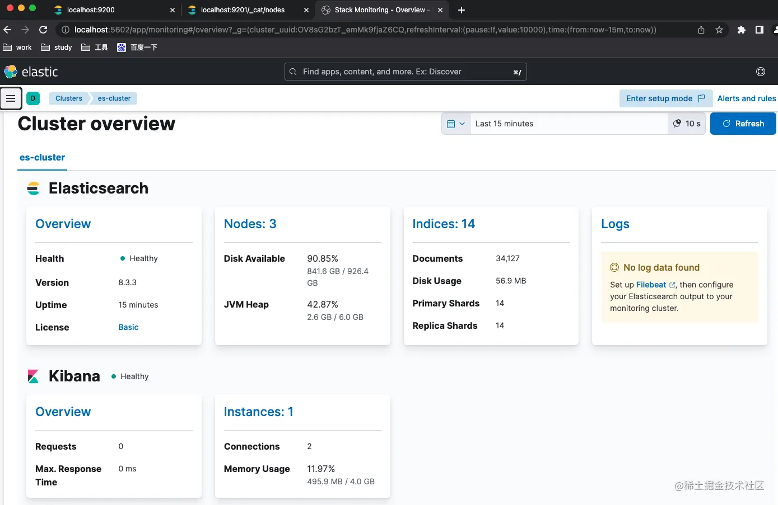The width and height of the screenshot is (778, 505).
Task: Open the 百度一下 bookmark
Action: 137,48
